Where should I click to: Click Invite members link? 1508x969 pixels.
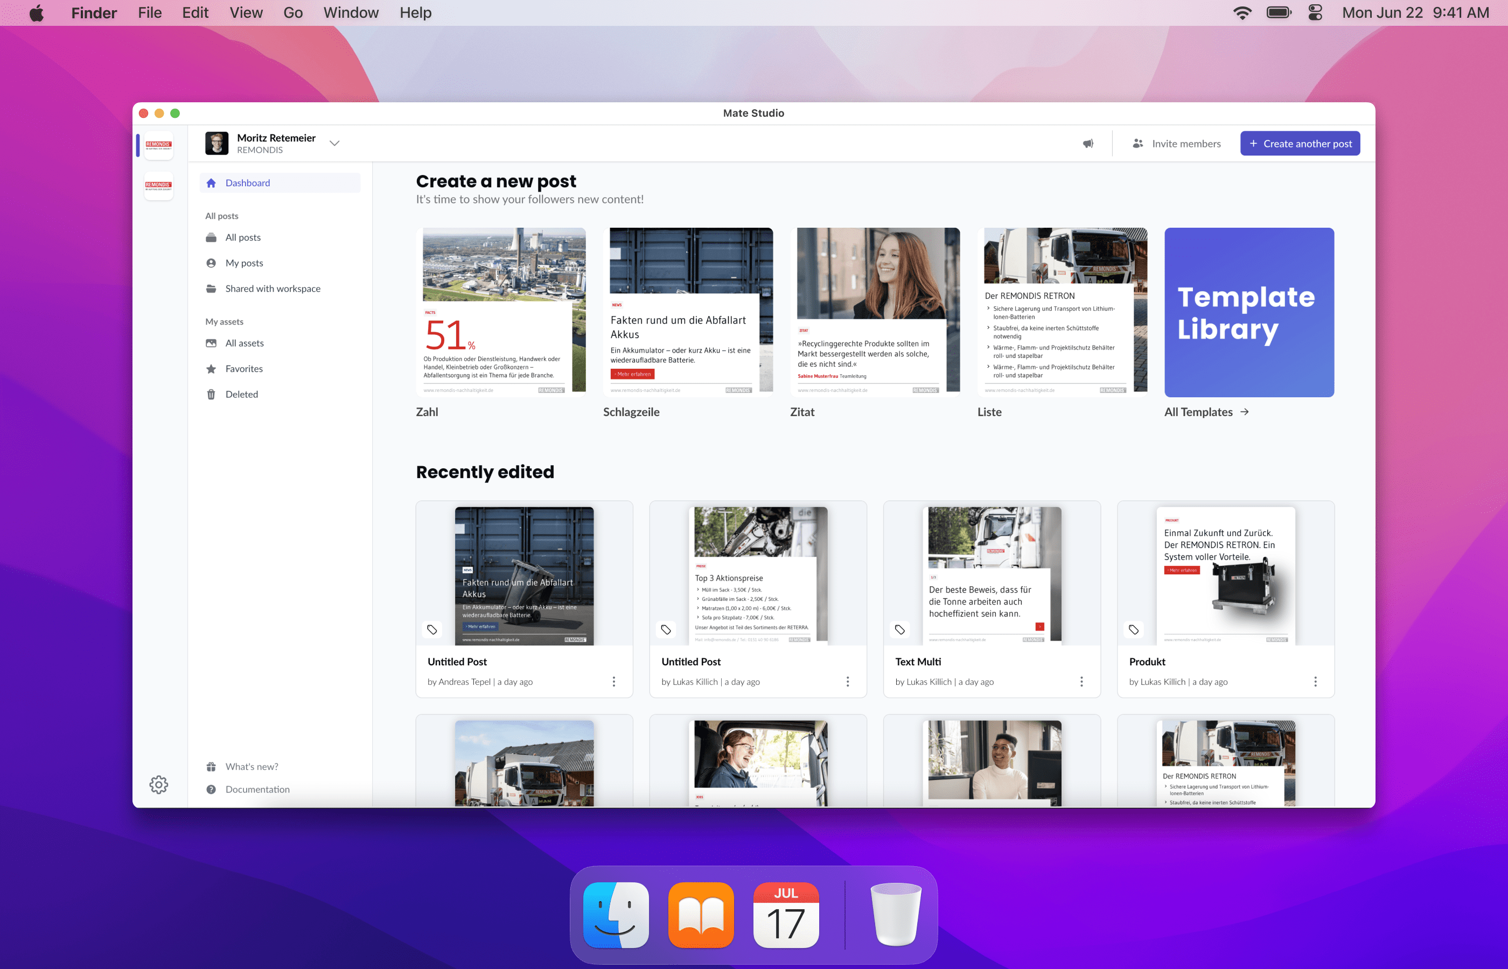[1176, 143]
